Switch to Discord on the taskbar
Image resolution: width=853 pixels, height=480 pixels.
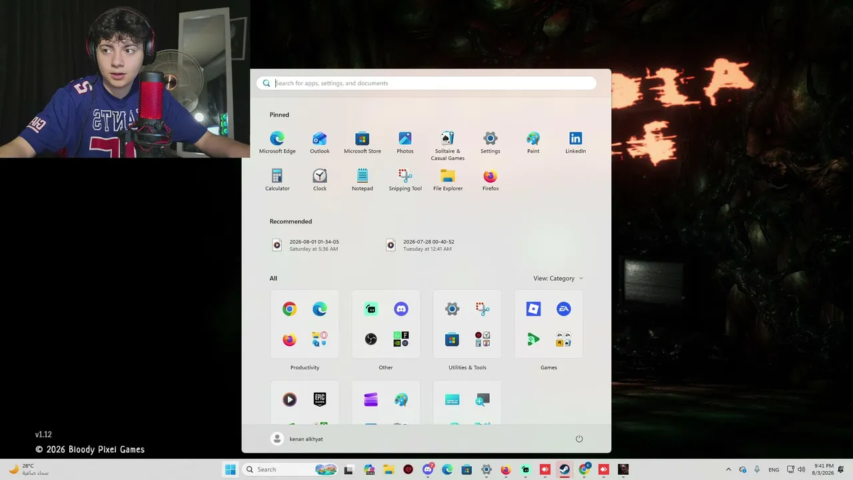428,469
